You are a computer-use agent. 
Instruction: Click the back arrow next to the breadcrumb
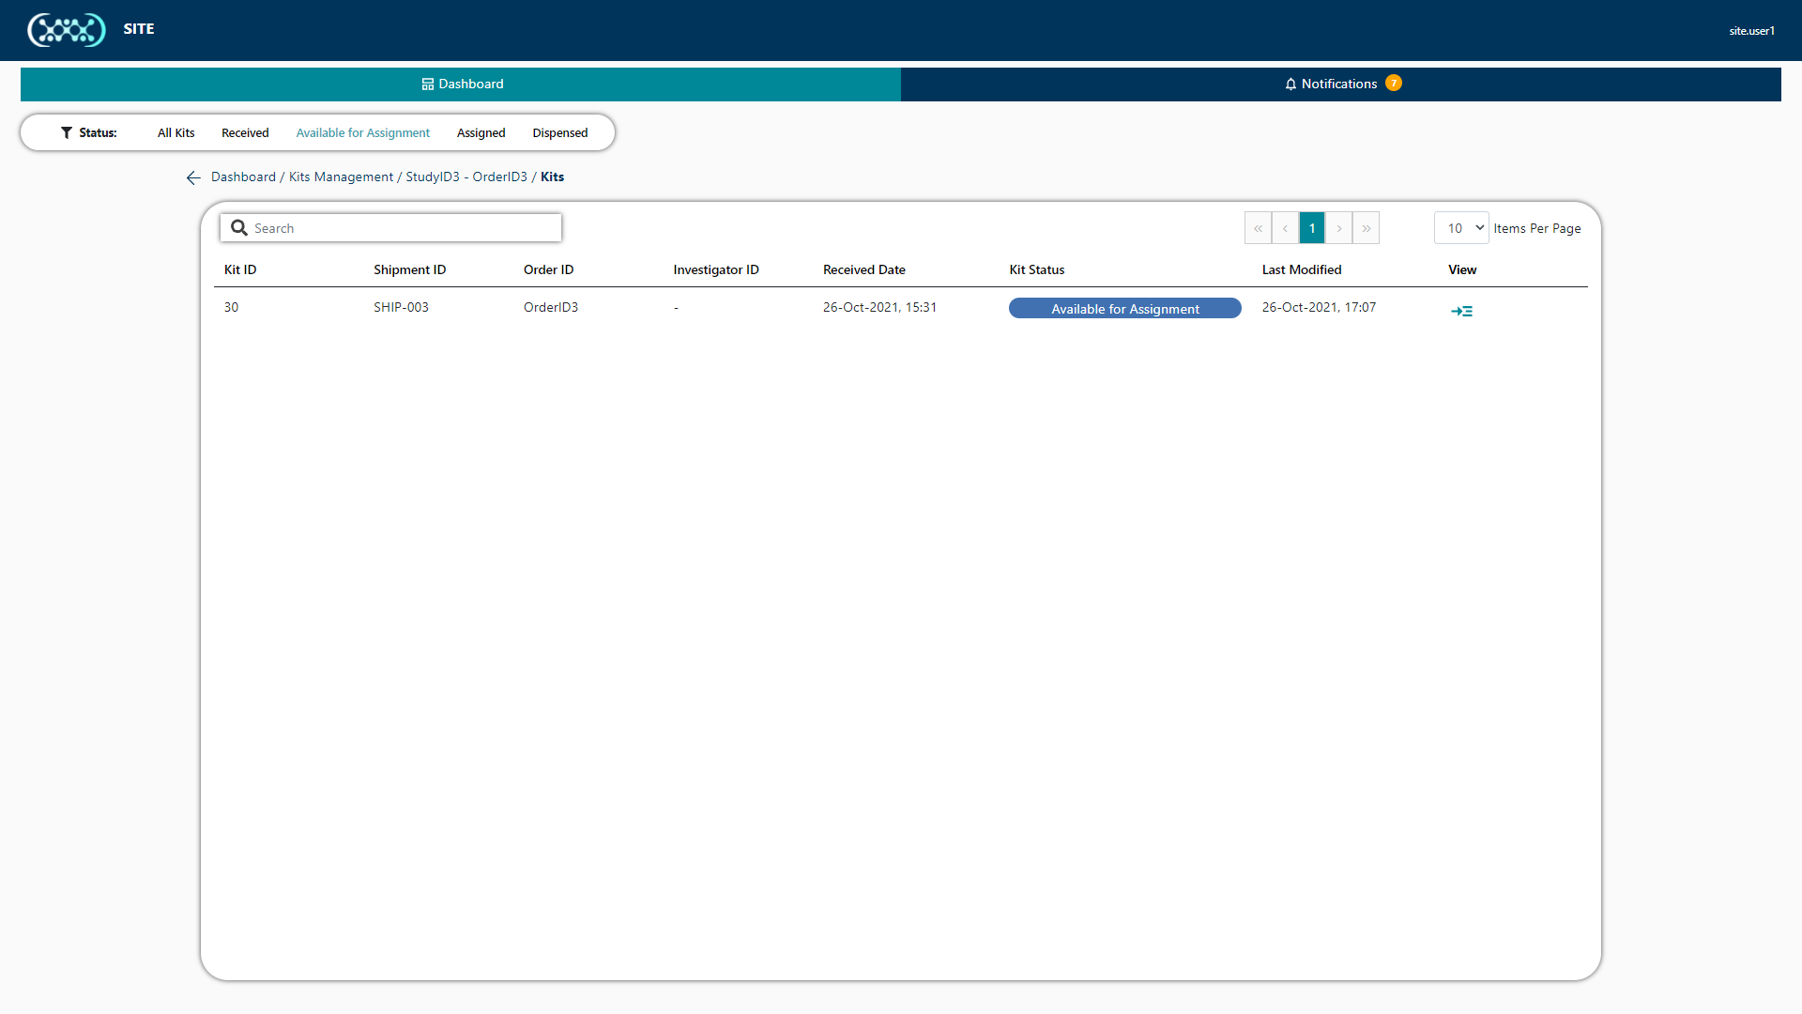click(192, 177)
